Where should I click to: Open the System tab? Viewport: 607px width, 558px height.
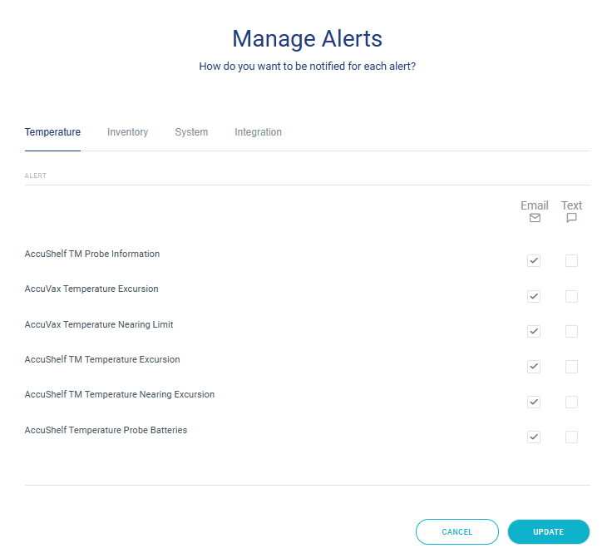tap(191, 132)
